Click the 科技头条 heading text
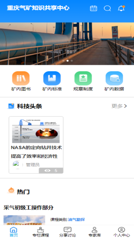This screenshot has width=134, height=238. [29, 106]
